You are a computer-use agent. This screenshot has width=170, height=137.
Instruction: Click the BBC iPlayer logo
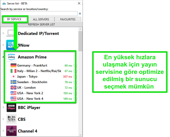coord(12,108)
